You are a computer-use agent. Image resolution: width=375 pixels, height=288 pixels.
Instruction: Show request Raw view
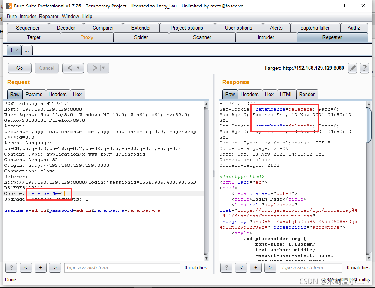point(15,94)
